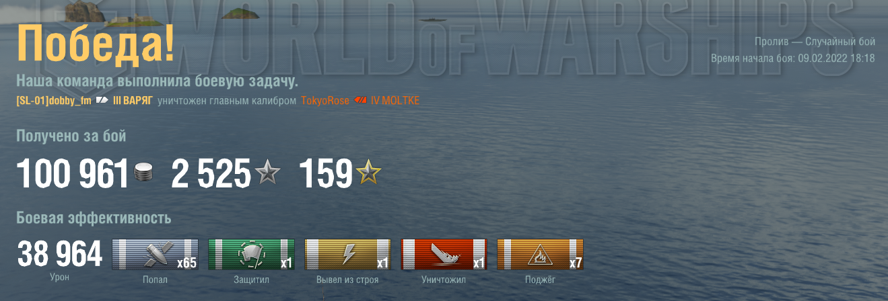Open player [SL-01]dobby_fm's profile
888x301 pixels.
pos(53,101)
